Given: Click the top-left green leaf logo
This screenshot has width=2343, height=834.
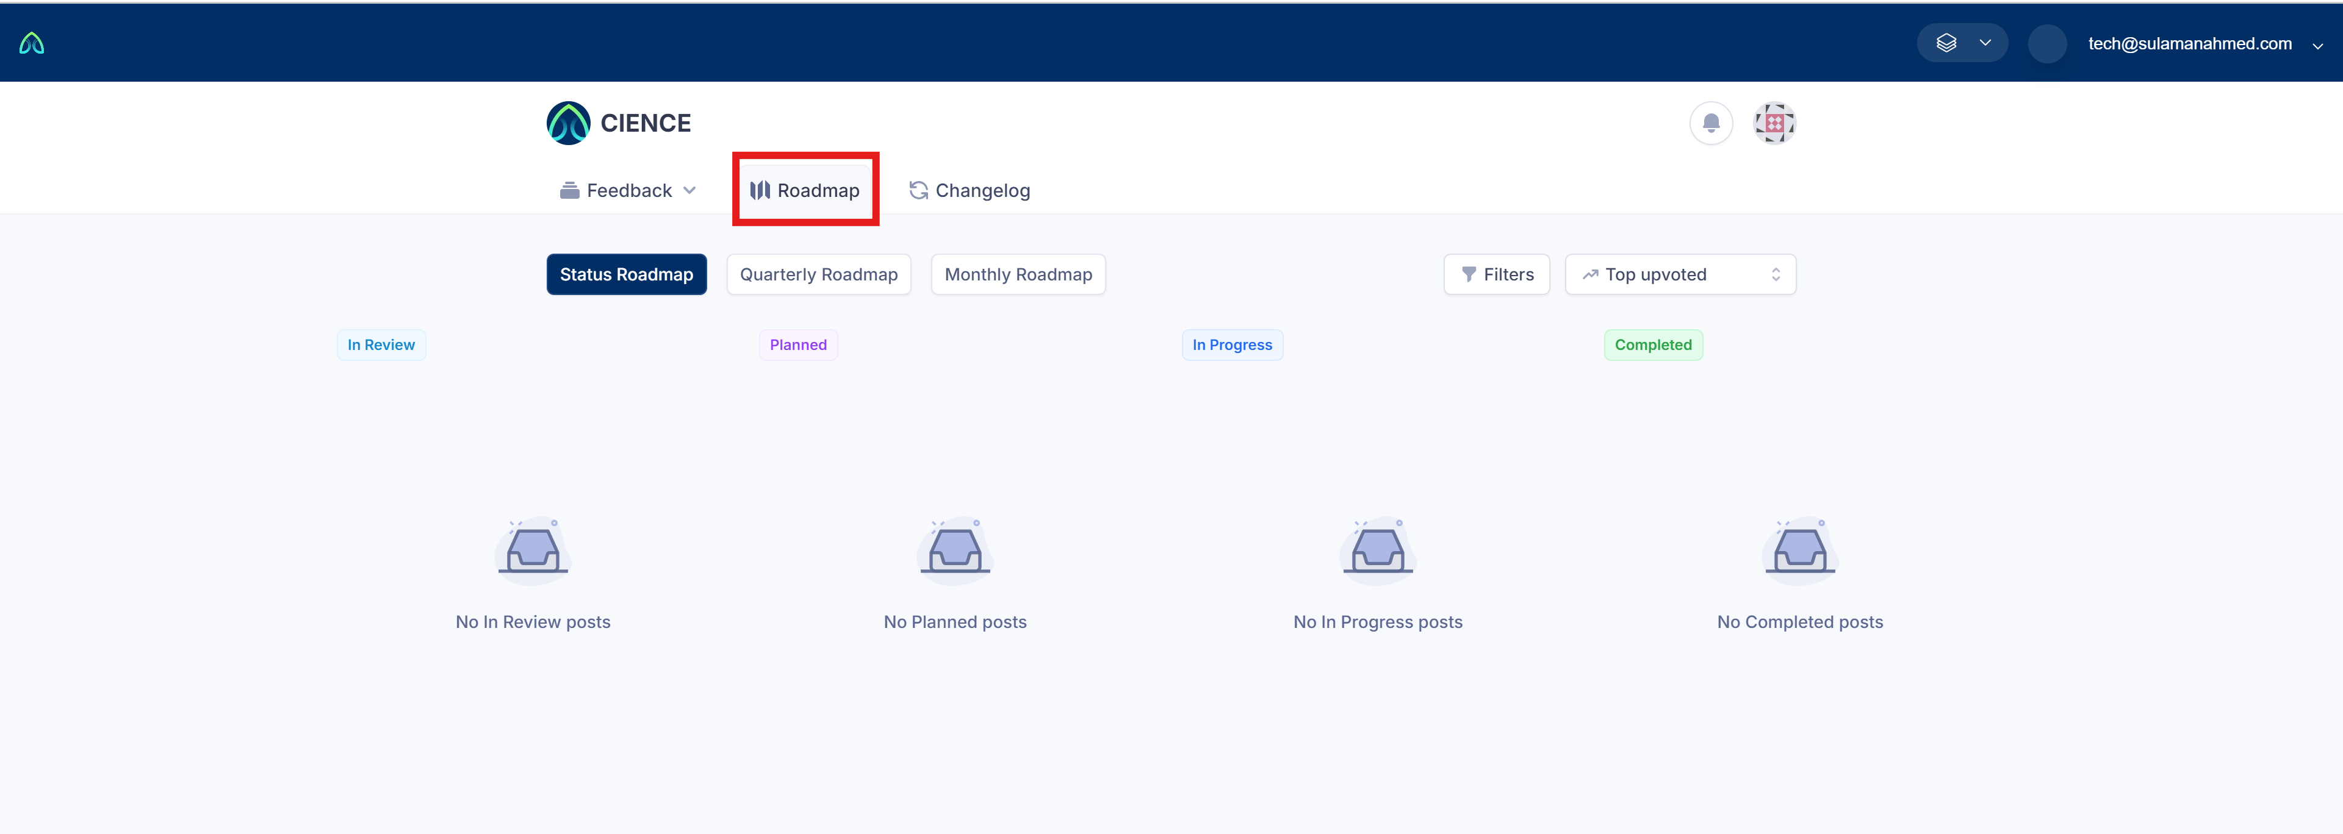Looking at the screenshot, I should tap(32, 44).
